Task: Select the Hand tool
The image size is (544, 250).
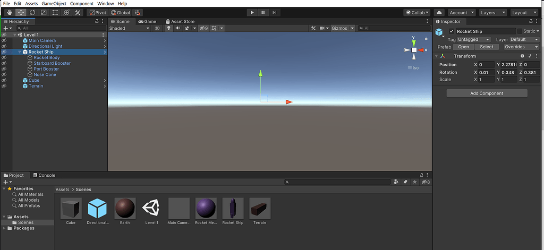Action: click(x=10, y=13)
